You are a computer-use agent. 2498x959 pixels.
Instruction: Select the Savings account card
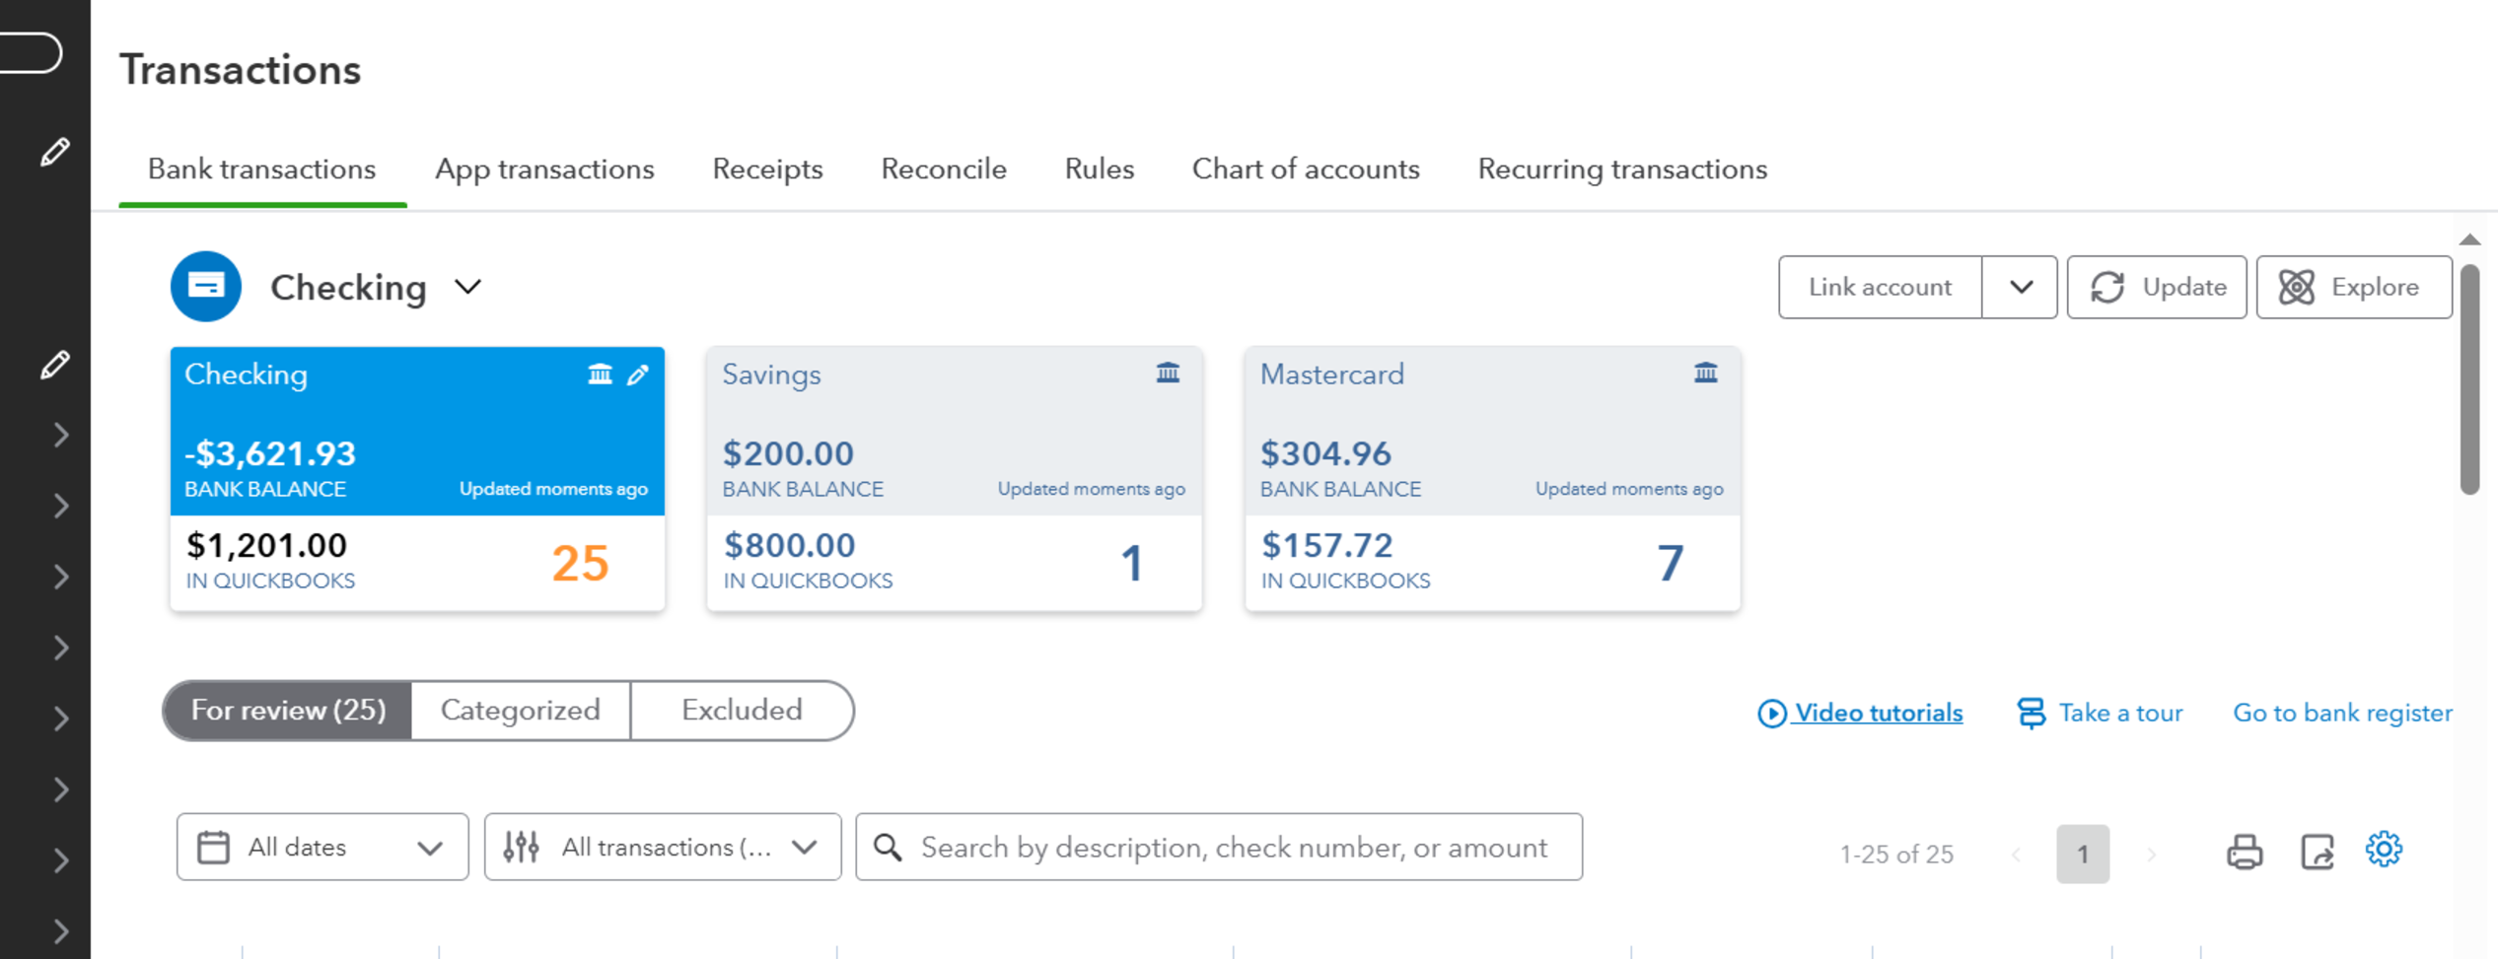point(955,479)
